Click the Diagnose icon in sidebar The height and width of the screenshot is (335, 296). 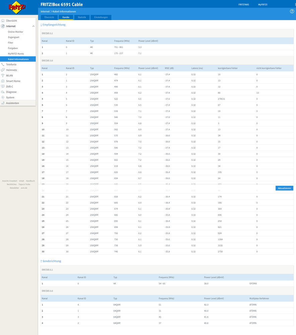pos(3,92)
